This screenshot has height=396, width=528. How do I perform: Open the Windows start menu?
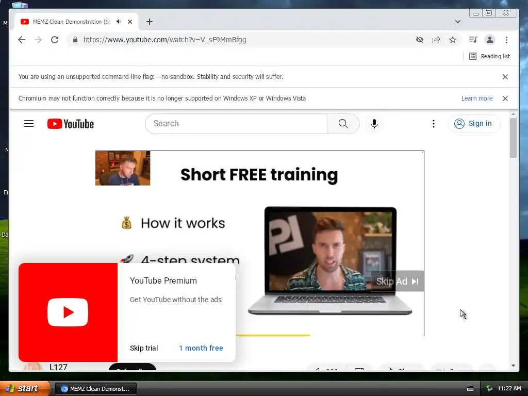pos(25,388)
